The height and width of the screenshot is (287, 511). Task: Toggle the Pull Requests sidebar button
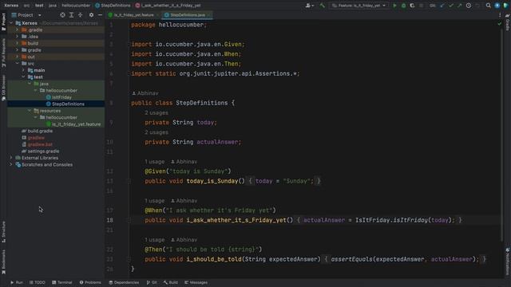(x=3, y=53)
